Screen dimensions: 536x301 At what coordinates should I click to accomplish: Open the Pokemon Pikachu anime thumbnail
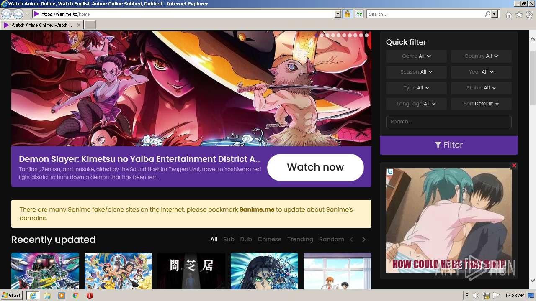click(x=118, y=271)
